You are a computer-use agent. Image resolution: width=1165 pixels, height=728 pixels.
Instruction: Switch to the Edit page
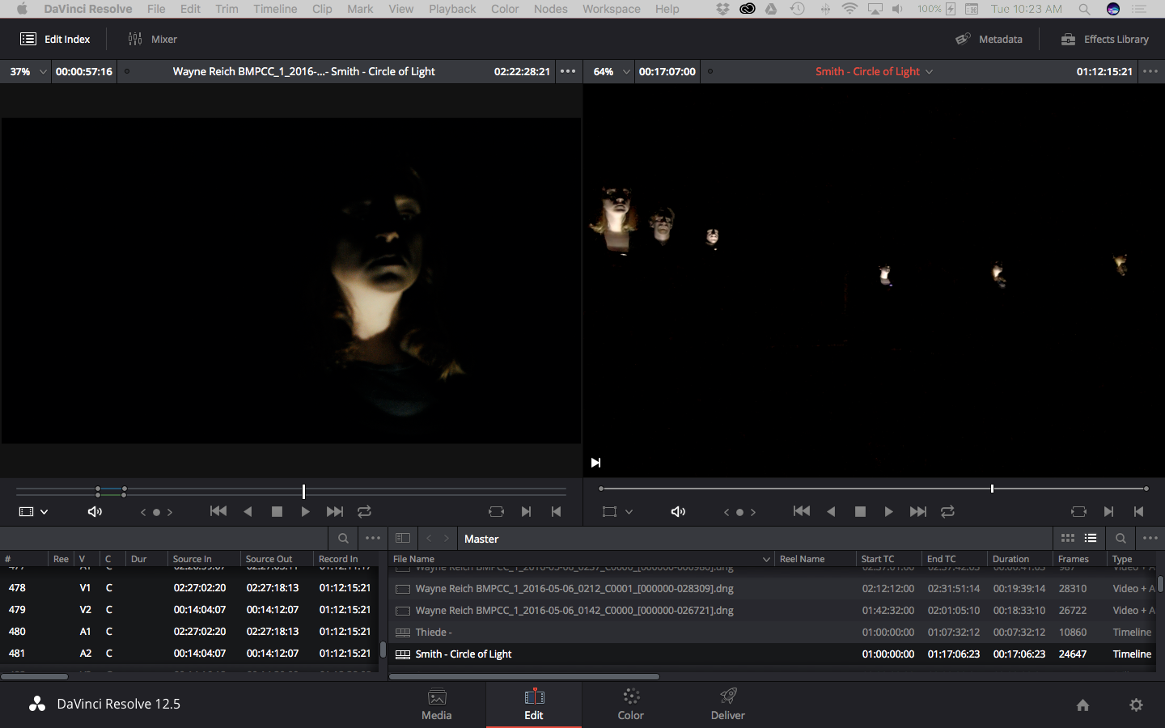click(534, 704)
